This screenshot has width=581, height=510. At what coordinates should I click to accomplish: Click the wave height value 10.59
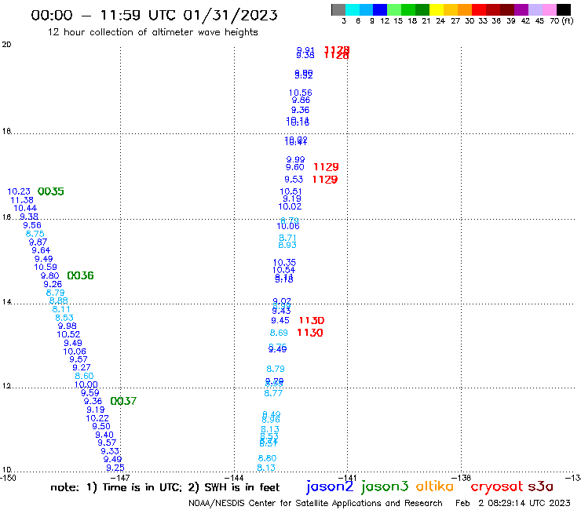[46, 267]
